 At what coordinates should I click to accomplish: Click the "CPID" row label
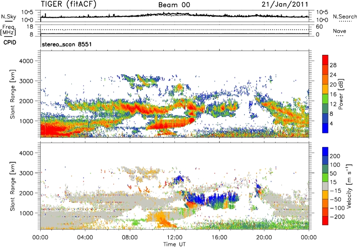tap(10, 42)
